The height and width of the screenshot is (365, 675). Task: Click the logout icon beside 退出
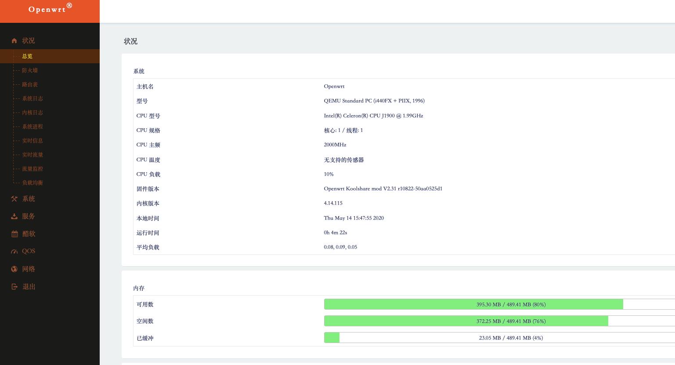[14, 287]
